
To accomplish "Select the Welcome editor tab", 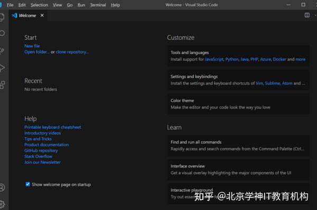I will click(x=27, y=15).
